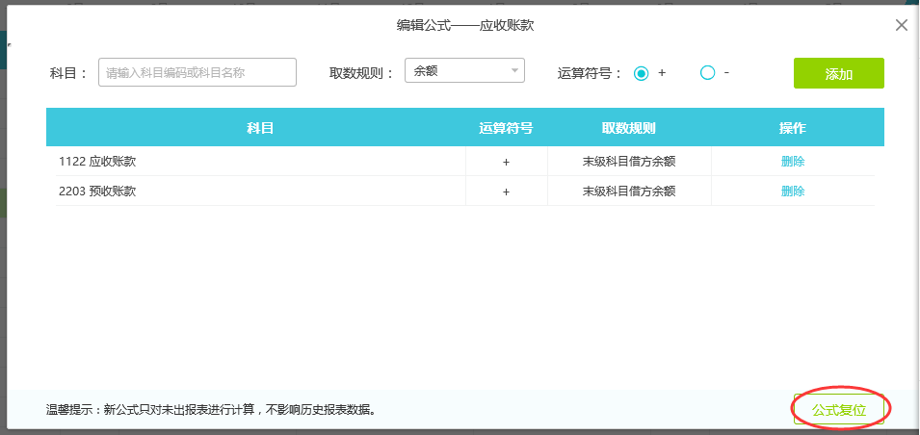Viewport: 920px width, 435px height.
Task: Click the 运算符号 column header
Action: point(506,128)
